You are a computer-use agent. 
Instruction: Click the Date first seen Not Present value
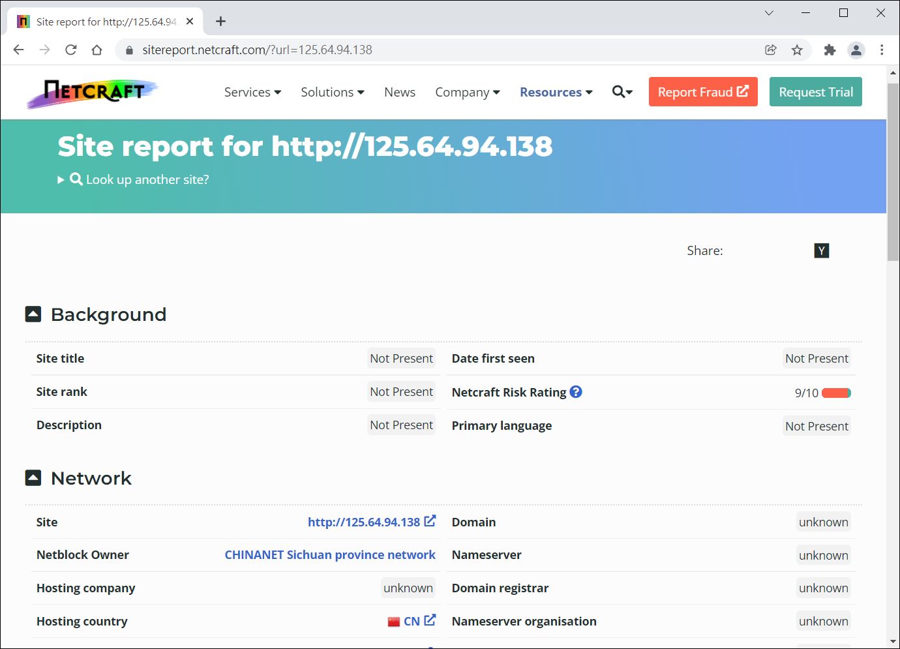pos(817,358)
